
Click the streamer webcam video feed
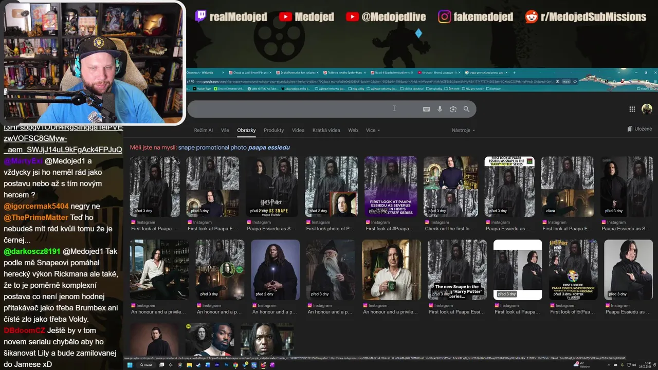click(93, 63)
